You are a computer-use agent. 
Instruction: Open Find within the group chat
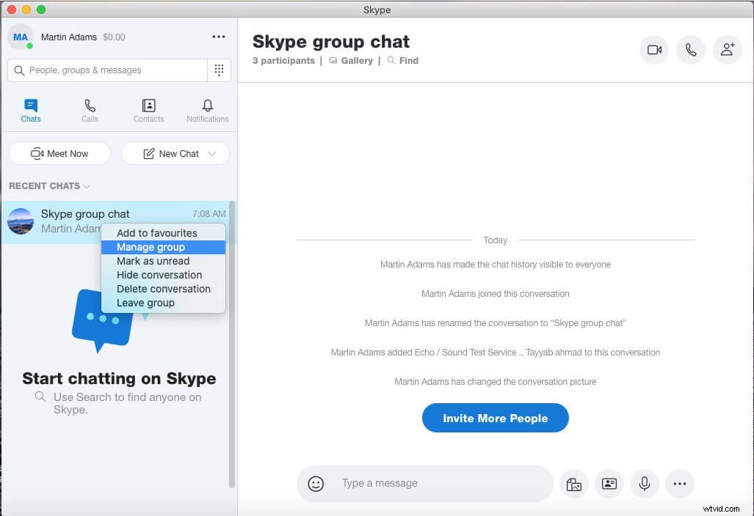pos(402,60)
